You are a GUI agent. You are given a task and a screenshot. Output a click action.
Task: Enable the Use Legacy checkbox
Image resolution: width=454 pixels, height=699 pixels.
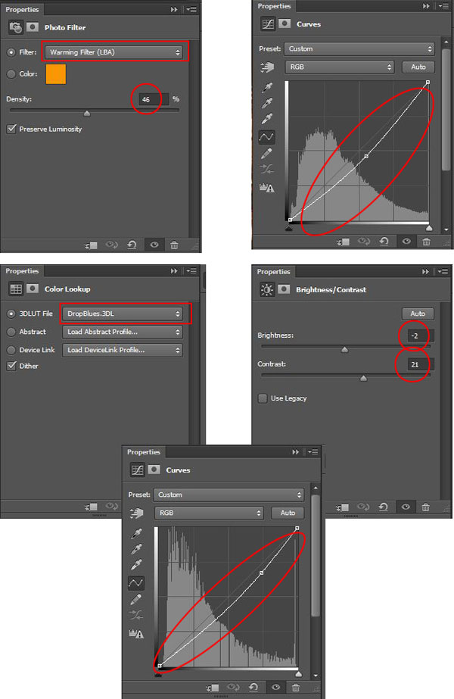263,398
